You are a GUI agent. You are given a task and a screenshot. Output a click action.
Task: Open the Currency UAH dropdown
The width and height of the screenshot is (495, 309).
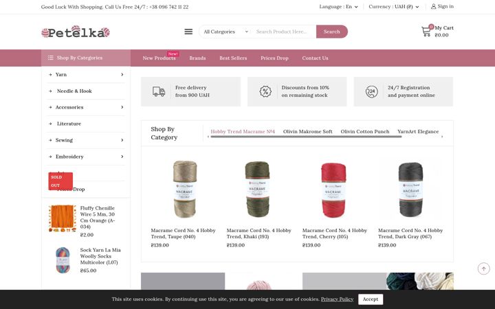coord(394,6)
